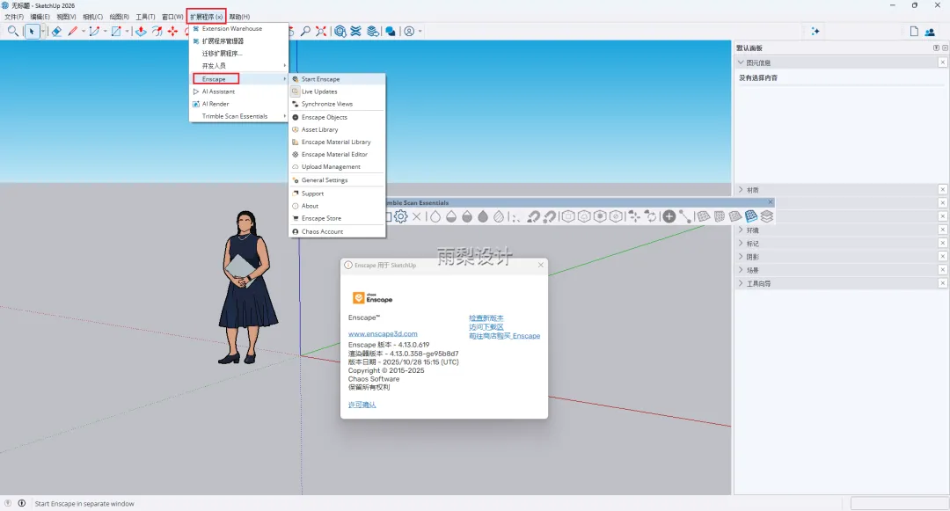Choose Synchronize Views menu item

pos(337,104)
